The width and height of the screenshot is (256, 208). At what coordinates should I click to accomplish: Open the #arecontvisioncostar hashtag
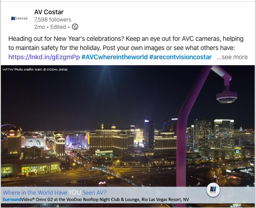click(x=180, y=57)
